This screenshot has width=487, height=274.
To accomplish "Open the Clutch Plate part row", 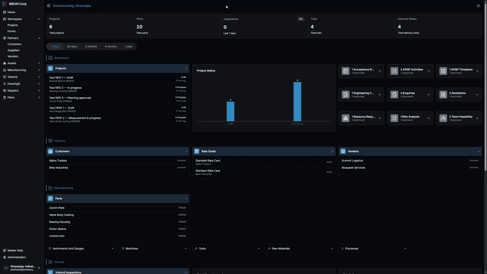I will click(118, 208).
